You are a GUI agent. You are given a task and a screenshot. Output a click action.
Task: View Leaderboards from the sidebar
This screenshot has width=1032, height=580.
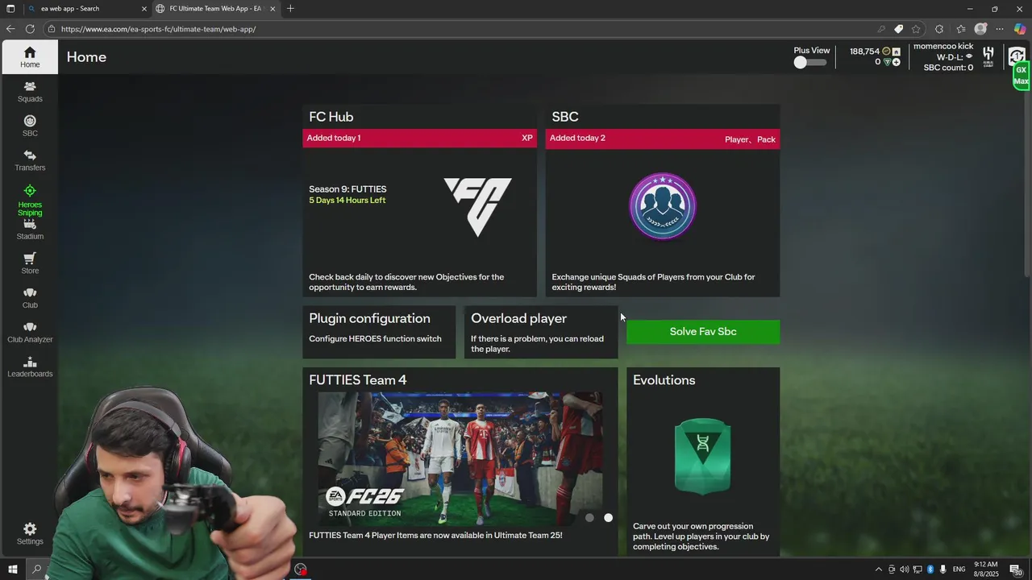[30, 367]
